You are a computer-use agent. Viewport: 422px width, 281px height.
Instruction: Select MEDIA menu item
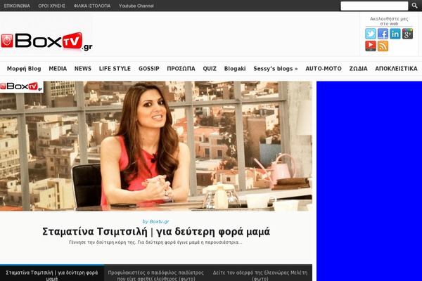click(58, 69)
